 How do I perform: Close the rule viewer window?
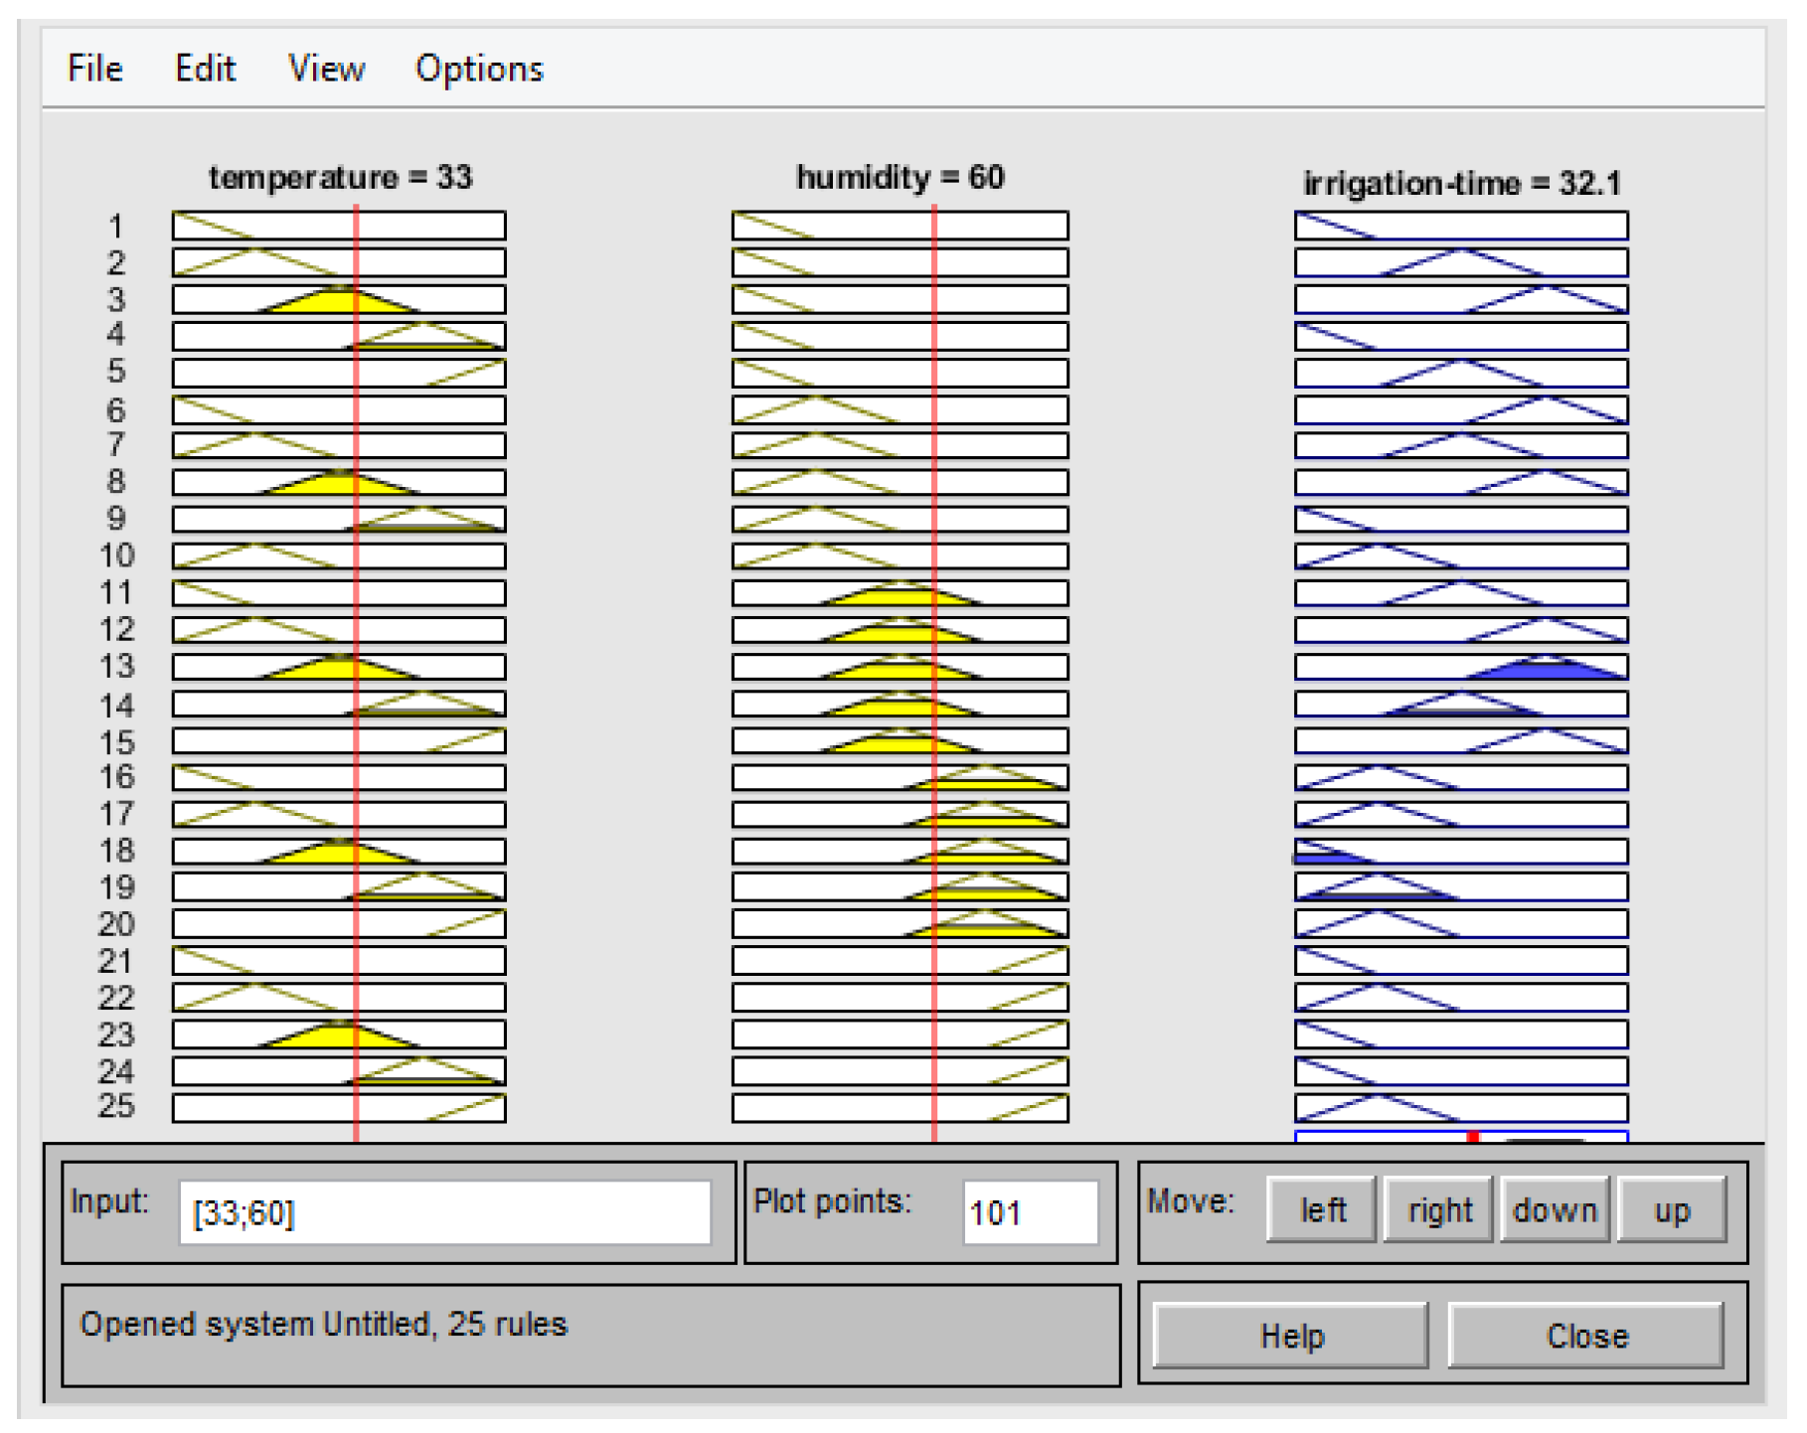(x=1585, y=1336)
